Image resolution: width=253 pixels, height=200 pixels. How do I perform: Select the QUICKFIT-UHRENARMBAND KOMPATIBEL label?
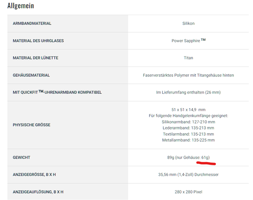(57, 92)
